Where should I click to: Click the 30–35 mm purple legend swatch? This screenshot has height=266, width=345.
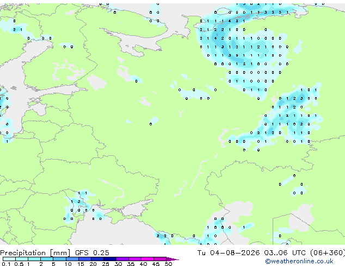point(122,259)
